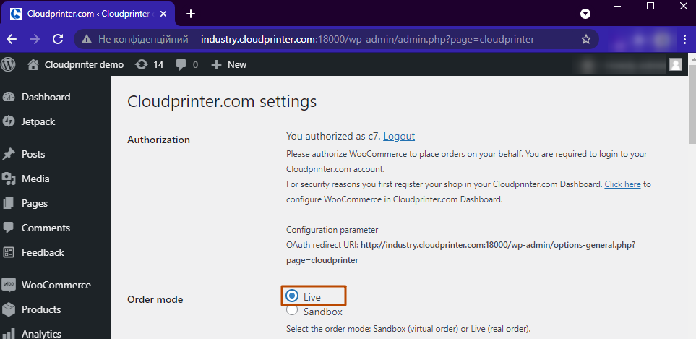
Task: Open Comments in the sidebar
Action: 46,228
